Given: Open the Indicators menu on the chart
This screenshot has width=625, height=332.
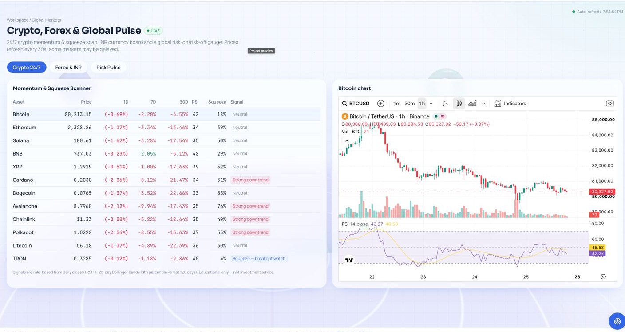Looking at the screenshot, I should point(510,104).
